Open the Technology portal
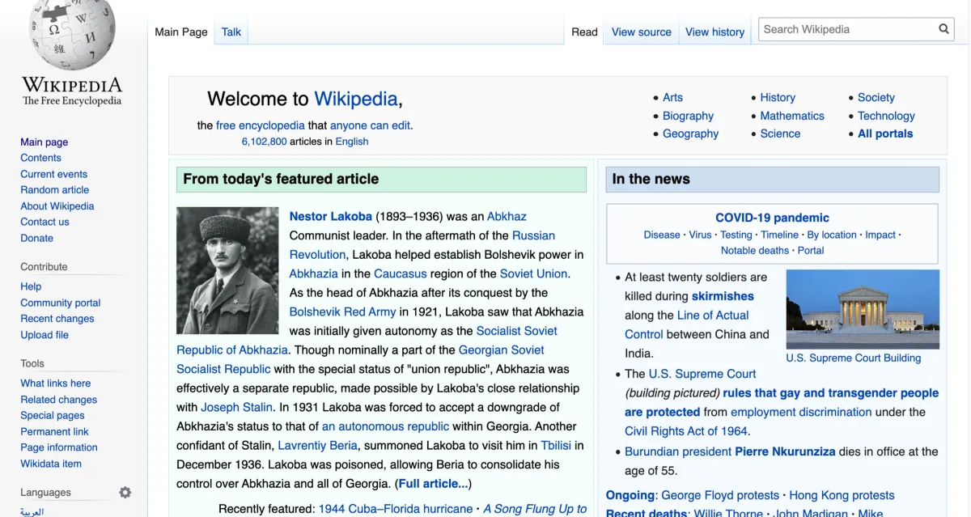Screen dimensions: 971x517 coord(886,116)
